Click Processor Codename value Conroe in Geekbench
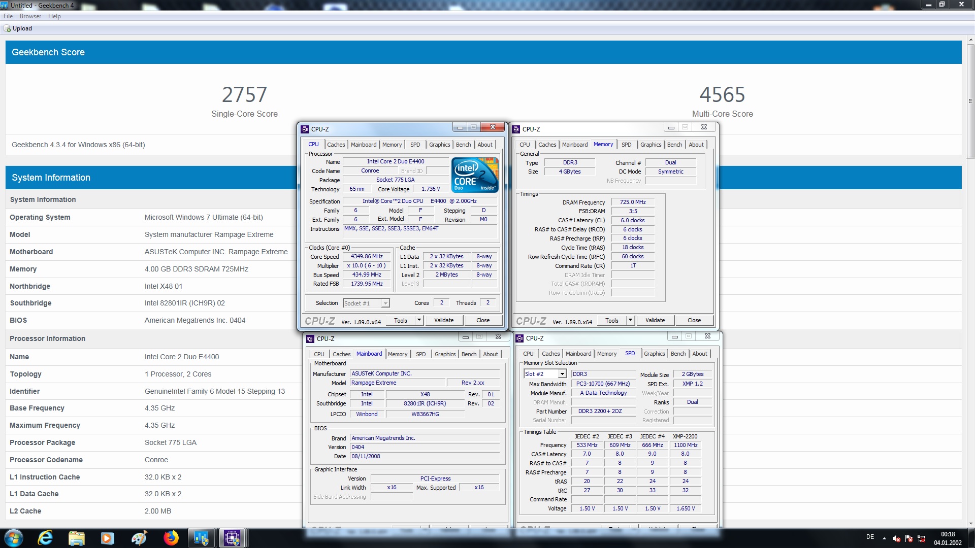Image resolution: width=975 pixels, height=548 pixels. (156, 460)
